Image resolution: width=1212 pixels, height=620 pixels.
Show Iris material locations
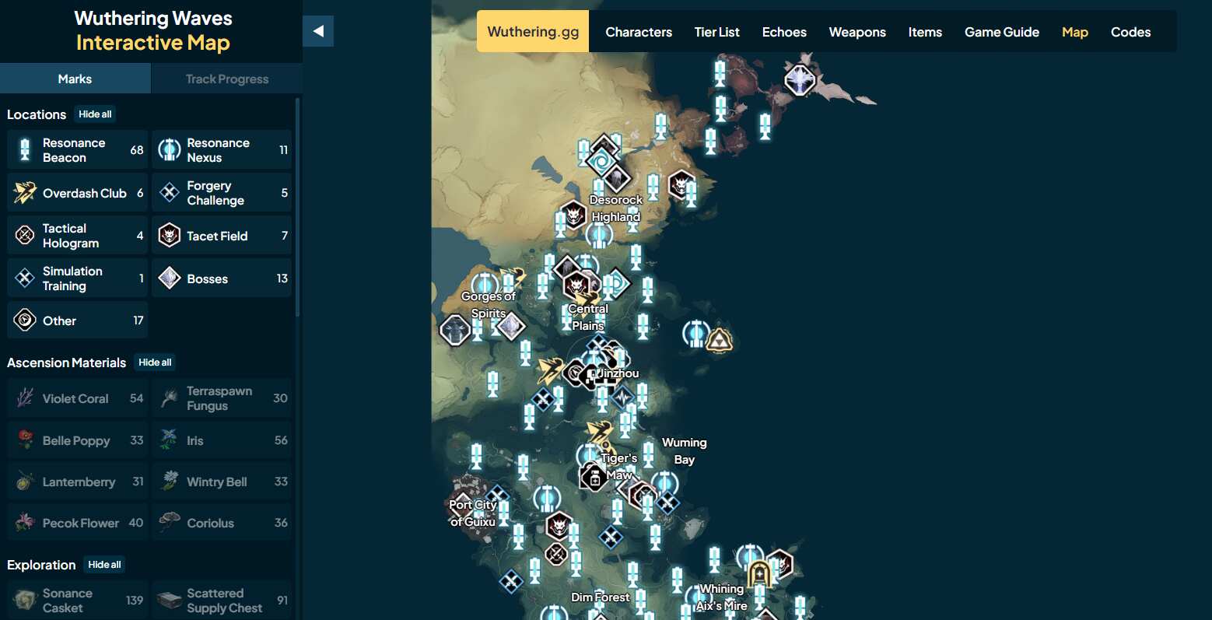click(x=222, y=440)
